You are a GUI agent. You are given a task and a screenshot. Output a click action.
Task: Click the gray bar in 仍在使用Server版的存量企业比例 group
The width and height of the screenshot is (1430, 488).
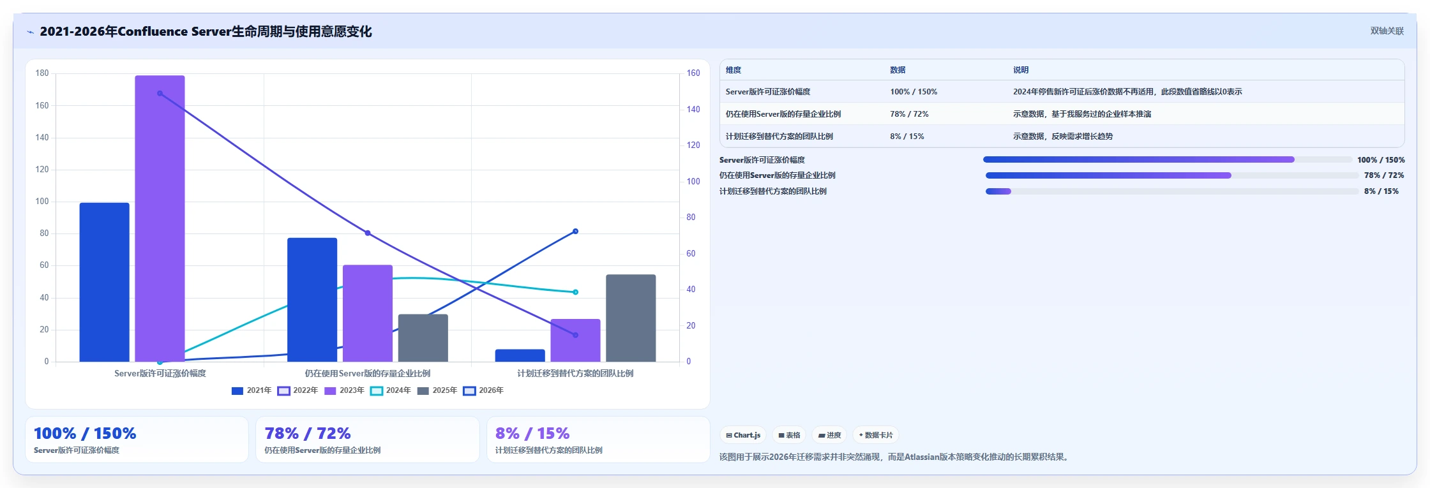(423, 338)
